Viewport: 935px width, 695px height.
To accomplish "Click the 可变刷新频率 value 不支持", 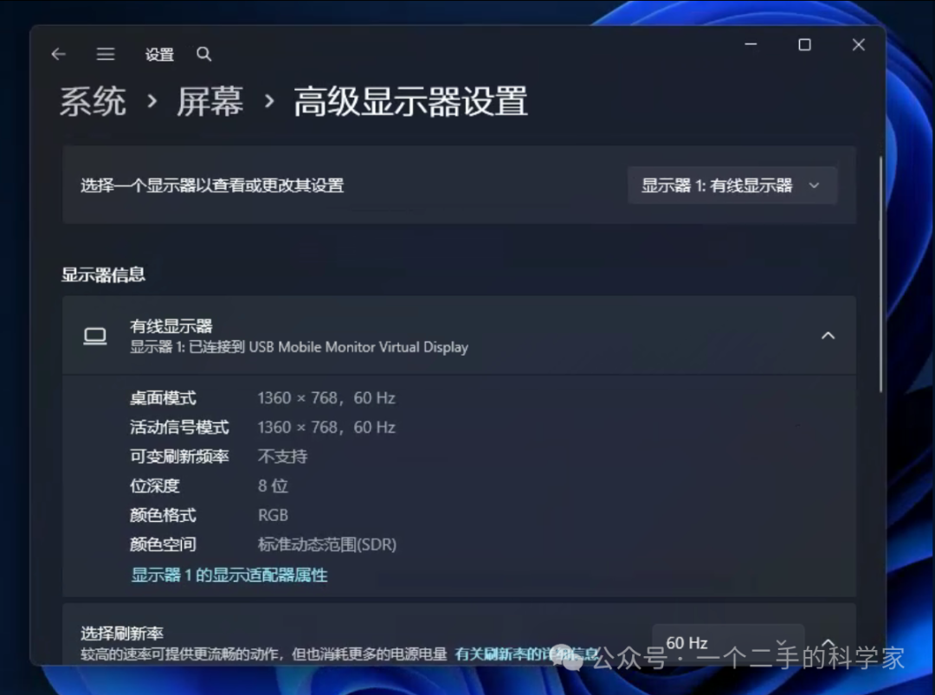I will (x=282, y=457).
